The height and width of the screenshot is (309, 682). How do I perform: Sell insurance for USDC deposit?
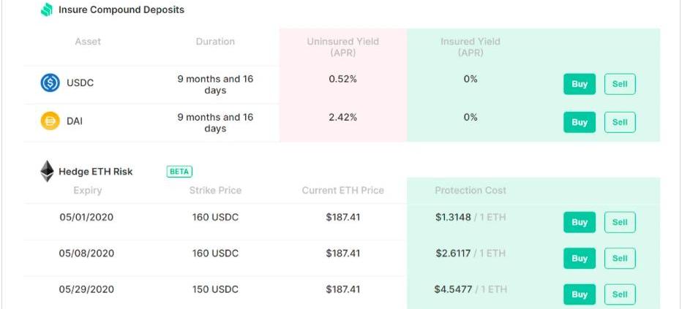point(620,84)
